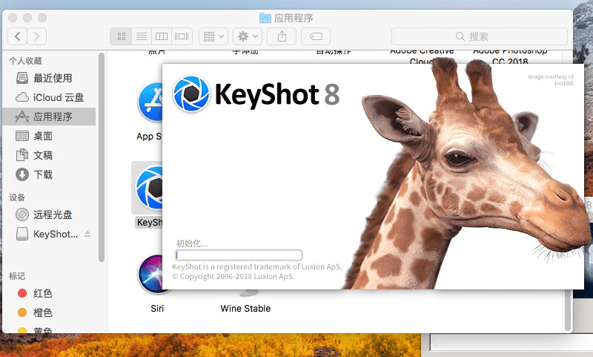Click the 搜索 search field

pos(479,36)
